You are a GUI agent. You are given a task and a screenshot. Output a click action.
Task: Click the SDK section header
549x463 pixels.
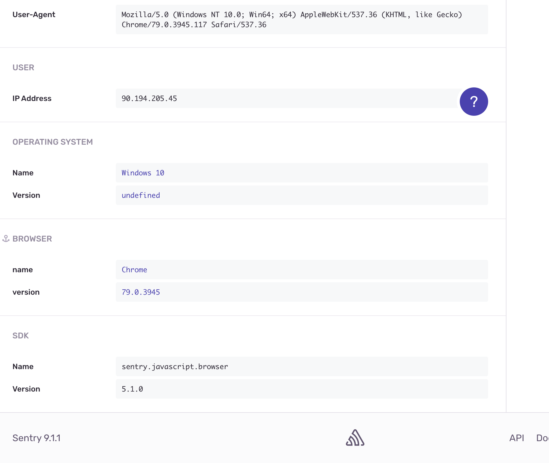coord(21,335)
